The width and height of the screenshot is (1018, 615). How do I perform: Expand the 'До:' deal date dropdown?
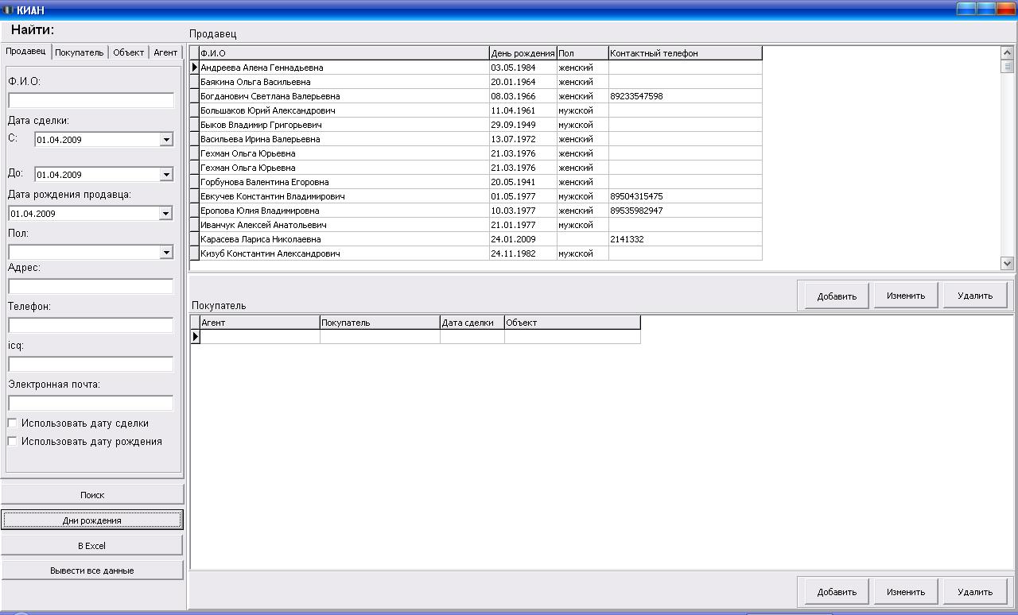[x=166, y=175]
